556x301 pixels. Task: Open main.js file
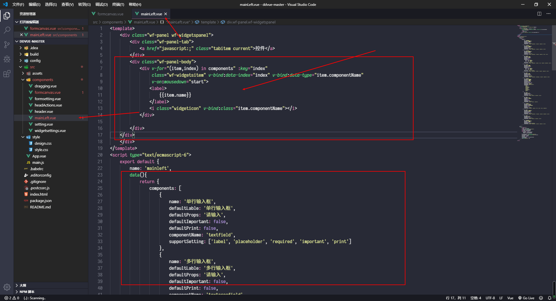click(x=51, y=162)
